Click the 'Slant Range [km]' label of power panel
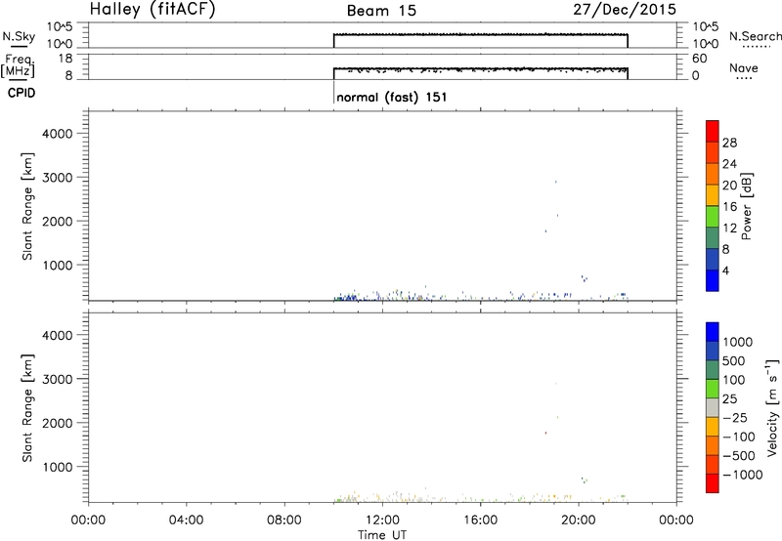 pyautogui.click(x=27, y=206)
